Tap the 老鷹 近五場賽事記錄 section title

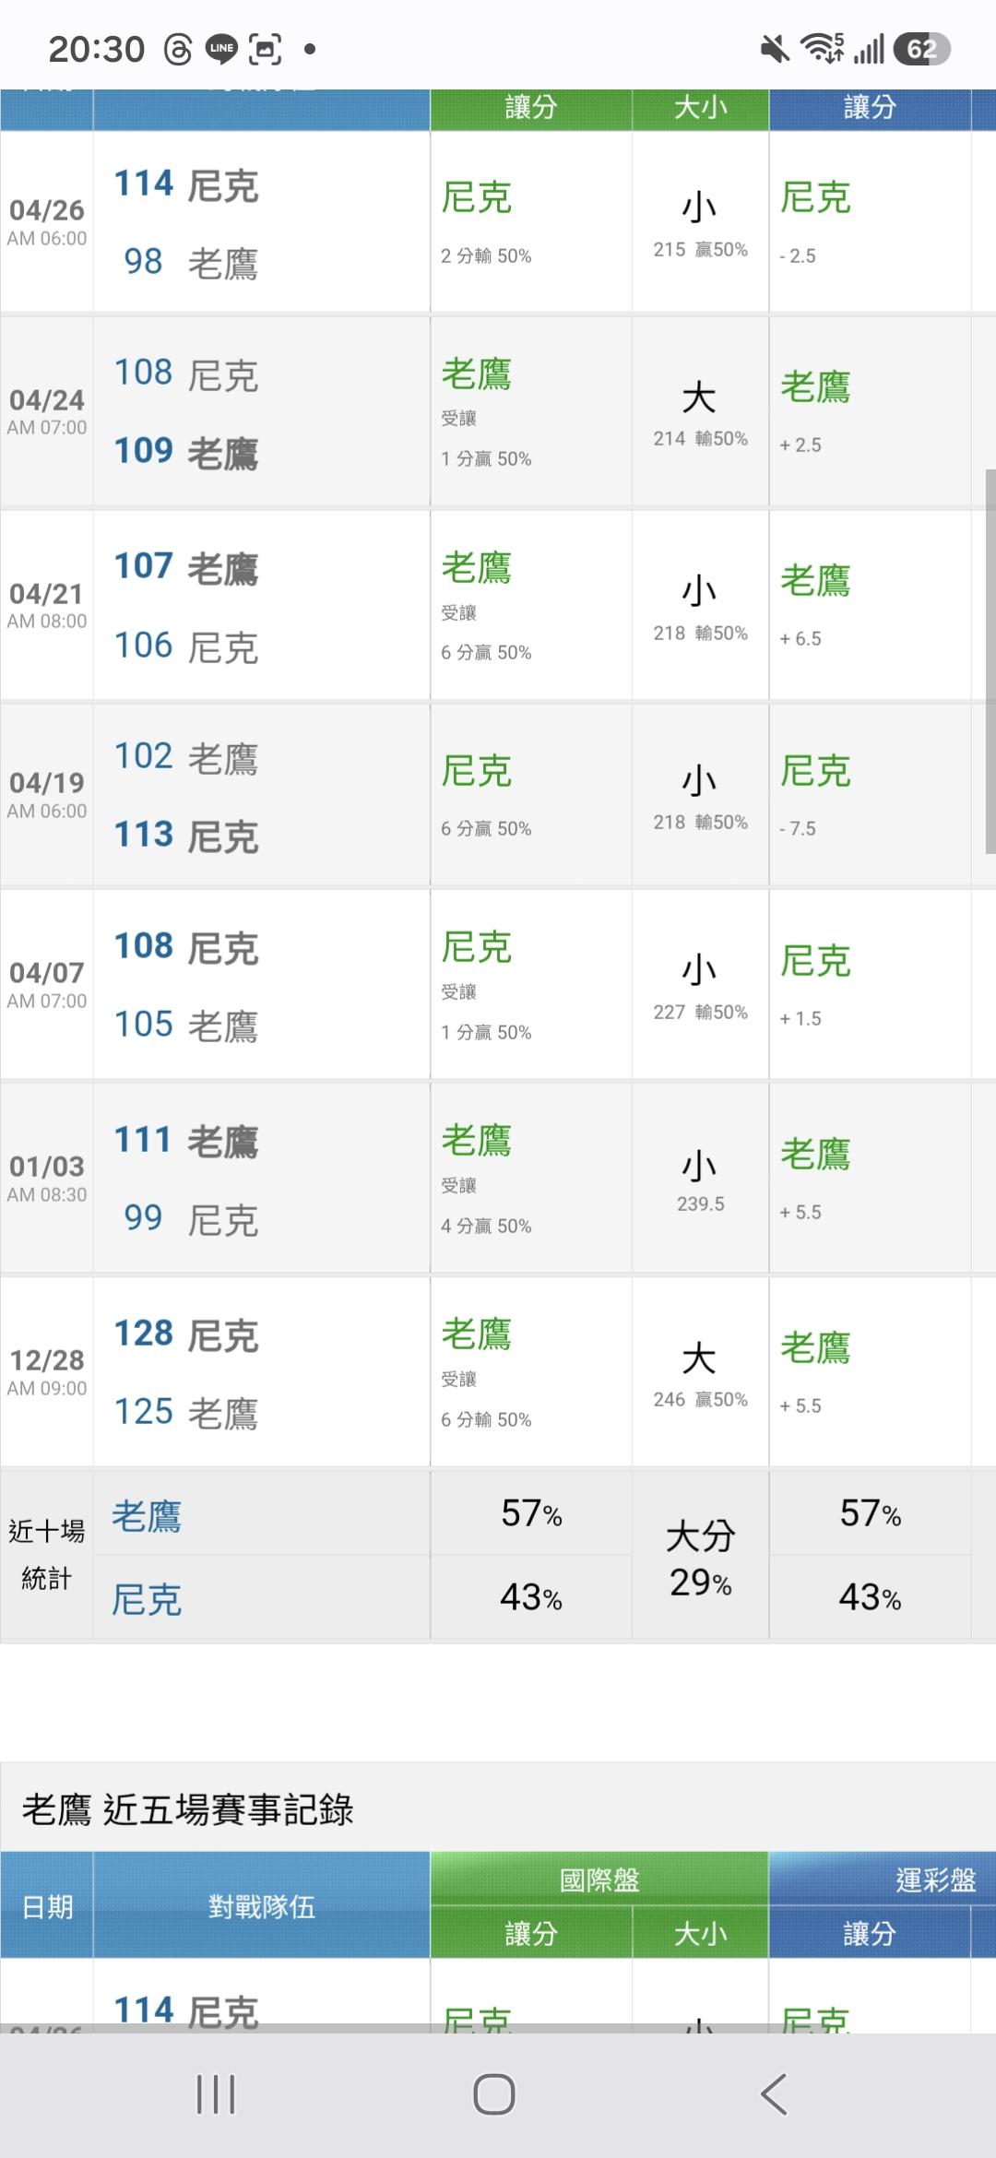coord(188,1809)
